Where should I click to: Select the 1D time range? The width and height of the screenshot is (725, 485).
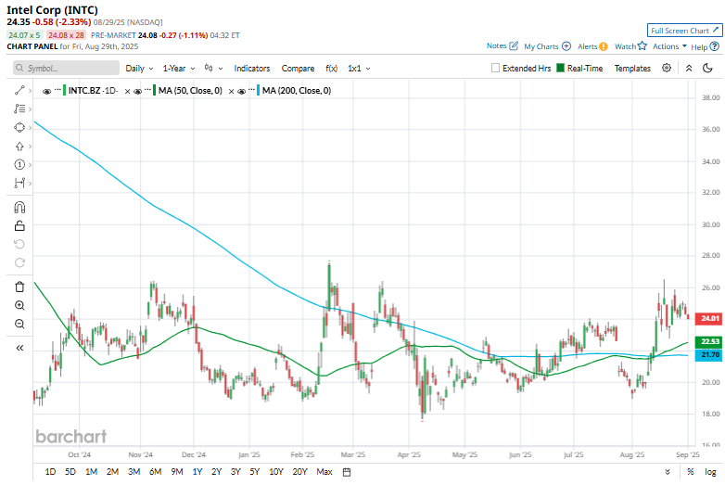tap(50, 472)
